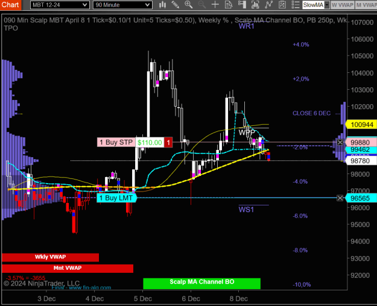
Task: Select the Chart tab
Action: [10, 5]
